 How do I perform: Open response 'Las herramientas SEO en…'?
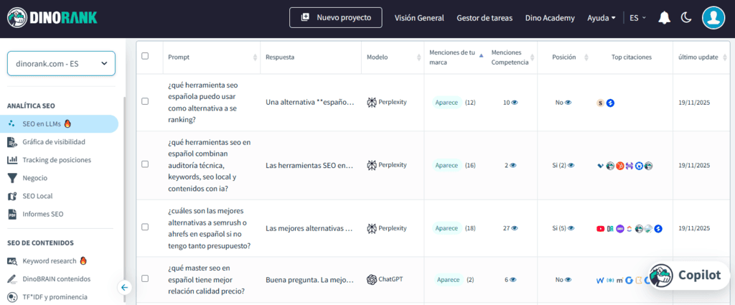point(310,165)
